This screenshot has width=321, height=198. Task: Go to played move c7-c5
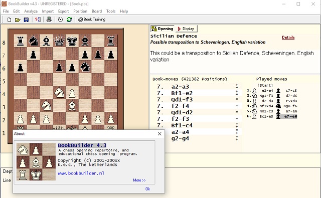coord(291,90)
